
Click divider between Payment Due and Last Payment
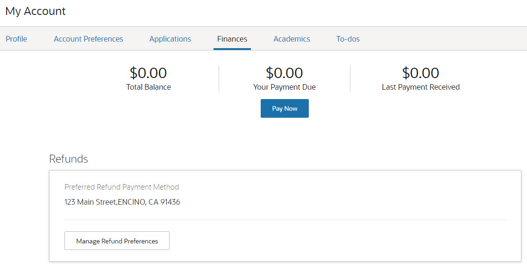coord(350,78)
